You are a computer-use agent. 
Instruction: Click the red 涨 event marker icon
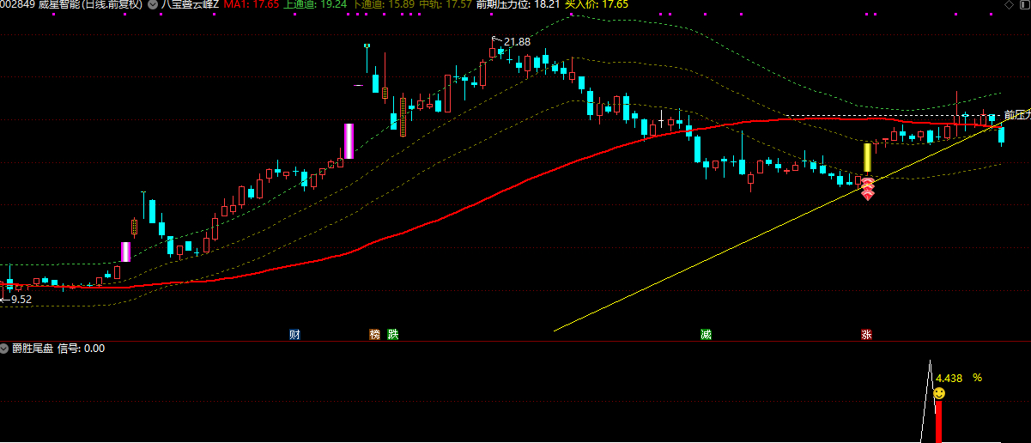tap(867, 334)
